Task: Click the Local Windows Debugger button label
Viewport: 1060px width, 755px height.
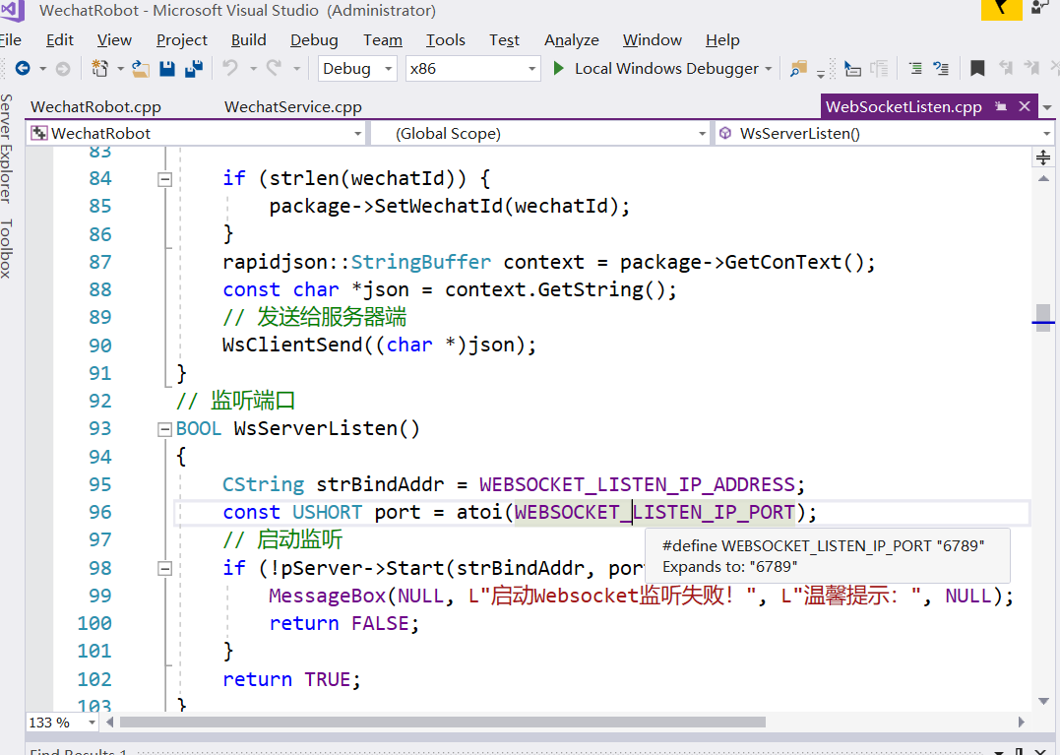Action: coord(666,68)
